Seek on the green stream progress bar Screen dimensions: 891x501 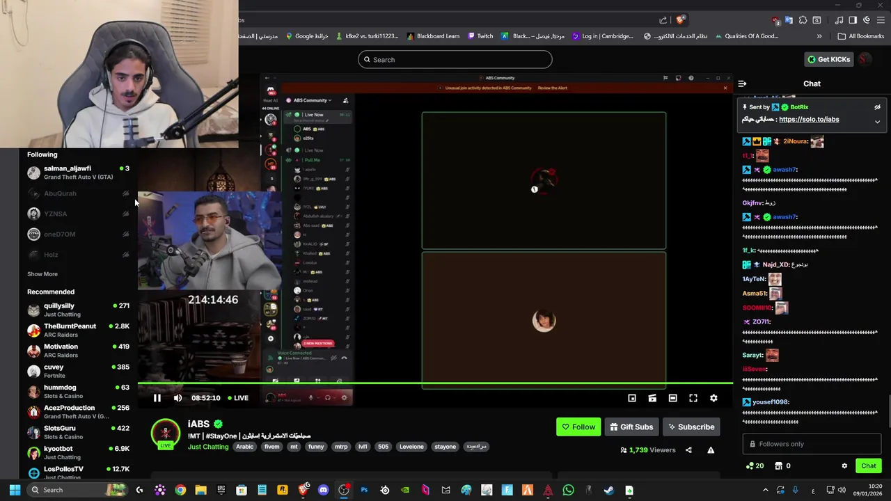(x=435, y=383)
